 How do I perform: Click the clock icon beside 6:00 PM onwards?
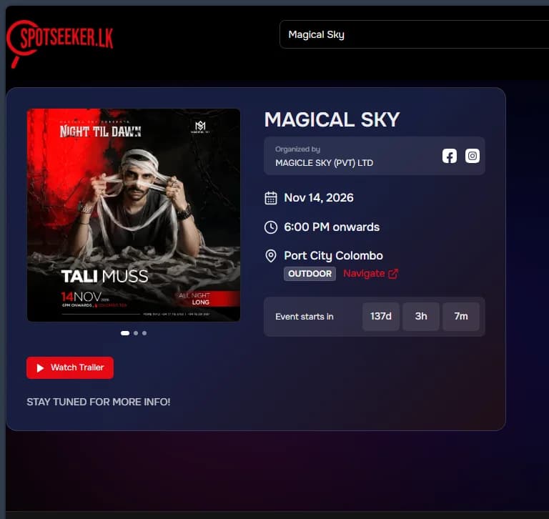pyautogui.click(x=271, y=227)
